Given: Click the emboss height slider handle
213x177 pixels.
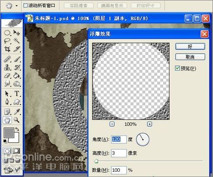Looking at the screenshot, I should pos(96,161).
